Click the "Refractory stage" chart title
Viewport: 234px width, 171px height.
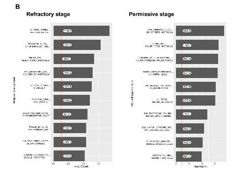[x=48, y=14]
